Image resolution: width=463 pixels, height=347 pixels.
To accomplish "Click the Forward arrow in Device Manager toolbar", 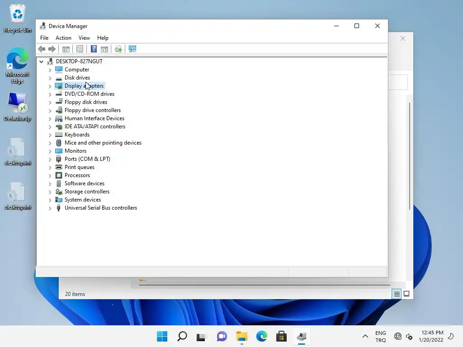I will [52, 49].
